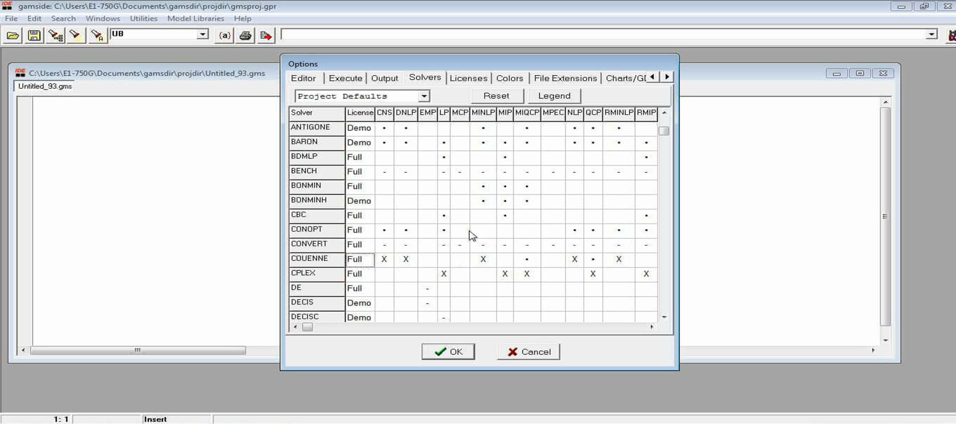
Task: Expand the command line parameters dropdown arrow
Action: pos(932,34)
